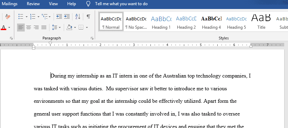Open the Borders dropdown arrow

point(87,28)
